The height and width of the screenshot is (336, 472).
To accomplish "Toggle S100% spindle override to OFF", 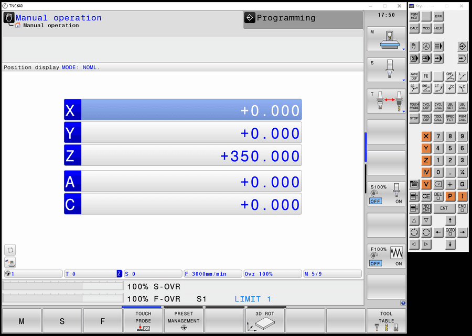I will 375,201.
